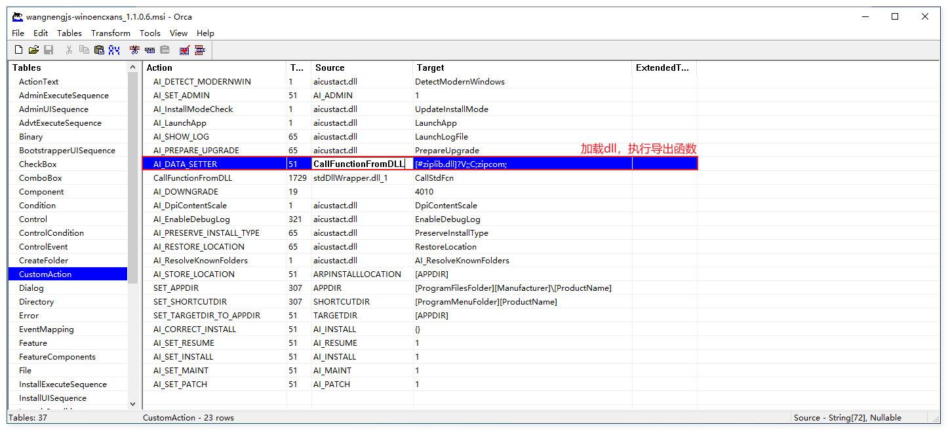Open the Tables menu

tap(69, 33)
